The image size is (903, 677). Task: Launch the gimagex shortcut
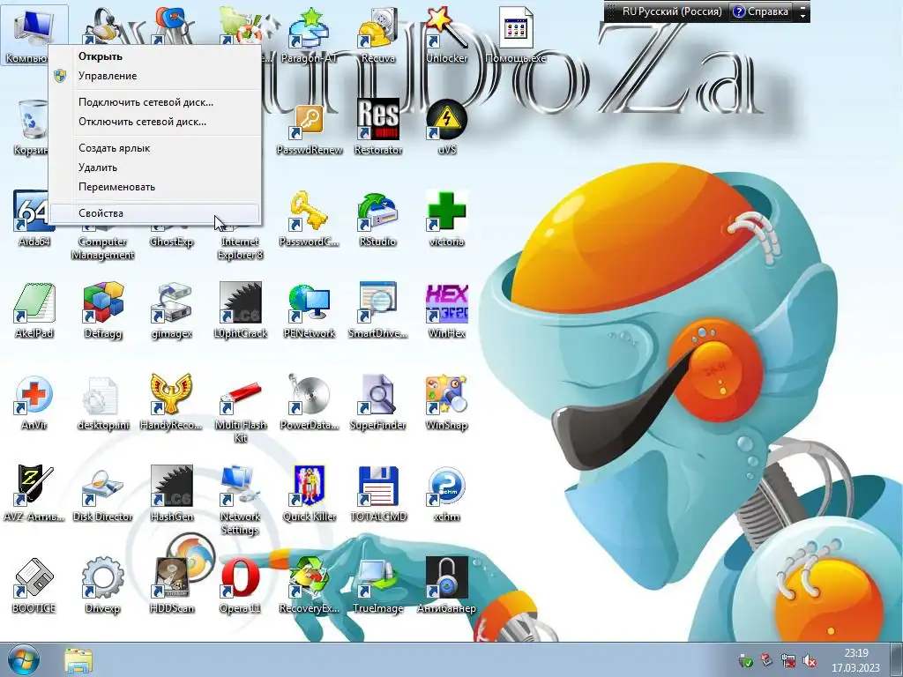pos(172,311)
